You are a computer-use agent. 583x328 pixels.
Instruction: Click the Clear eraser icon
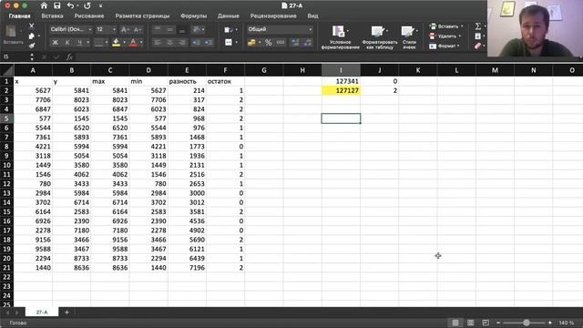pos(477,46)
